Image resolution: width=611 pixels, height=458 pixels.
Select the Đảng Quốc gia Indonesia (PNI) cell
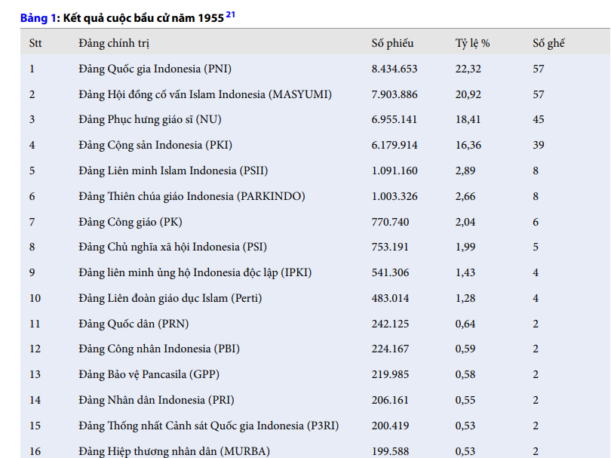(x=155, y=69)
